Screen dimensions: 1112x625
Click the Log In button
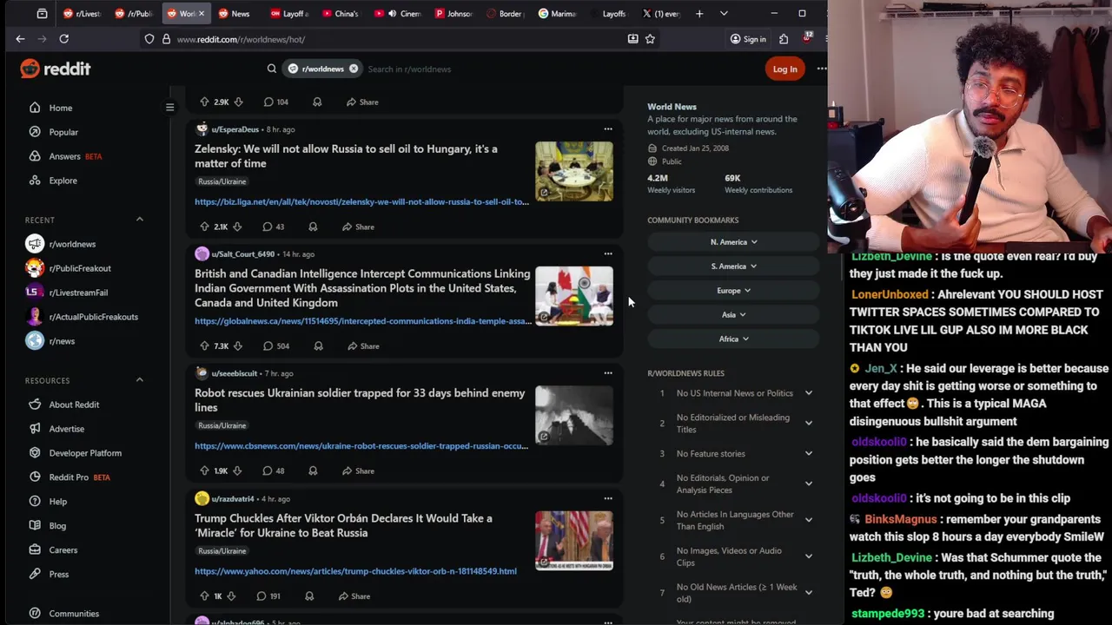784,69
